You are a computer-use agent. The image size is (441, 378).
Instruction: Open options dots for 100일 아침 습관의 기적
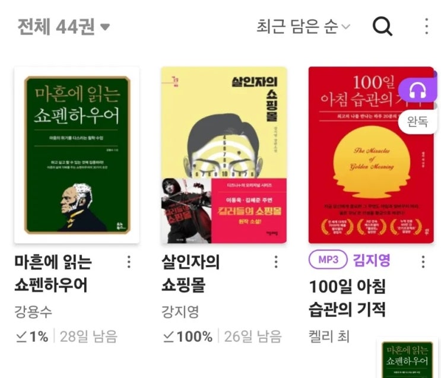[x=423, y=262]
